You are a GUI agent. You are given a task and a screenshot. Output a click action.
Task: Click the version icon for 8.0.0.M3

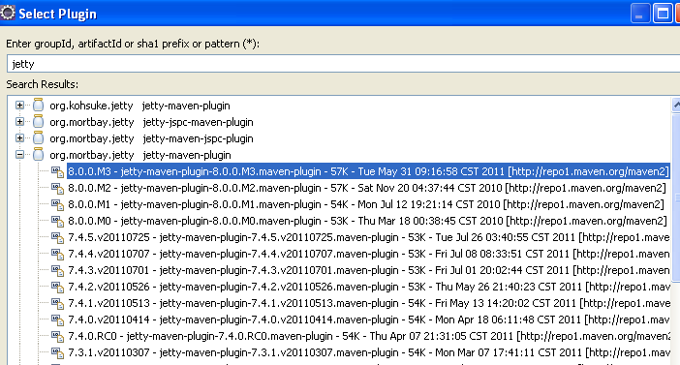58,171
